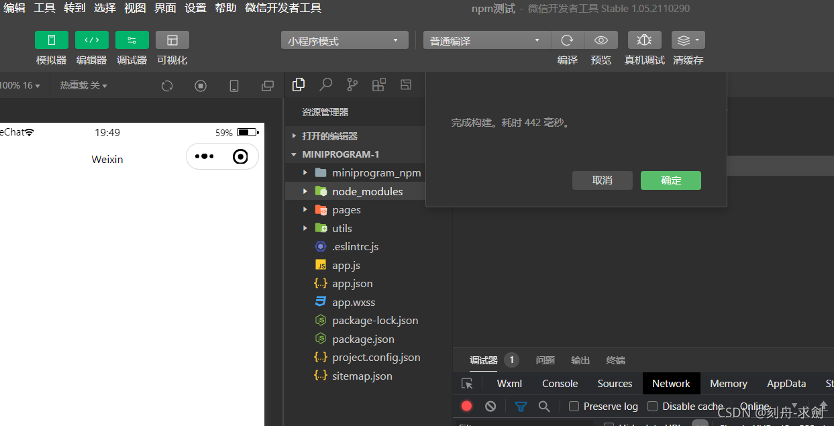Click the simulator stop icon
The image size is (834, 426).
[x=201, y=86]
